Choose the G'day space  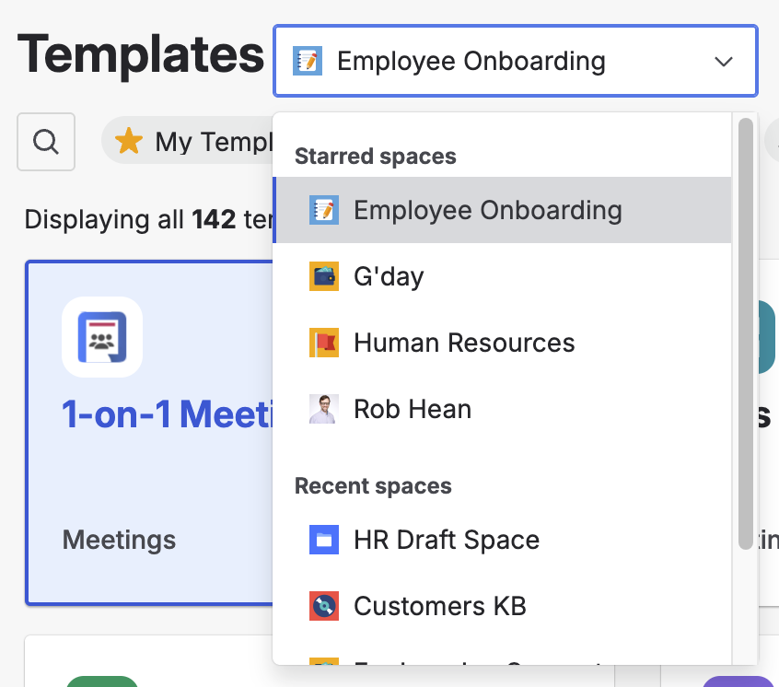click(502, 276)
